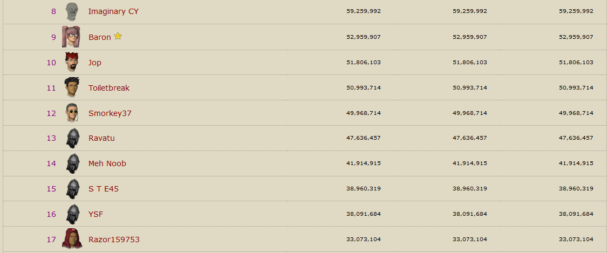Click Jop's bearded avatar icon

coord(72,62)
